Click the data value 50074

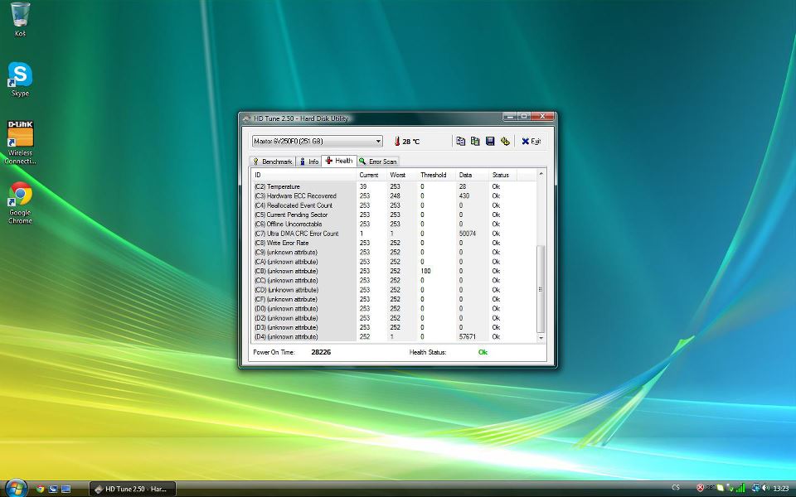coord(467,234)
